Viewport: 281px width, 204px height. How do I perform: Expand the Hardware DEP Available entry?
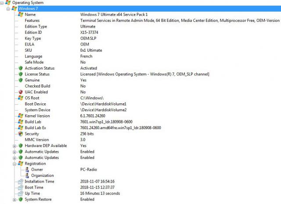[14, 146]
